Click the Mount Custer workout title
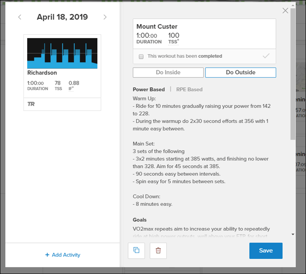The height and width of the screenshot is (274, 306). pyautogui.click(x=157, y=27)
